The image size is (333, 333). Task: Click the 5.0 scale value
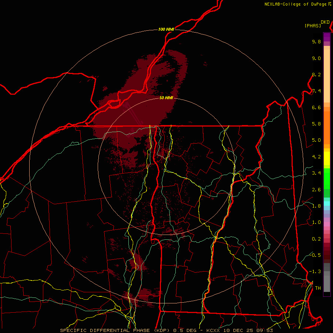tap(316, 140)
